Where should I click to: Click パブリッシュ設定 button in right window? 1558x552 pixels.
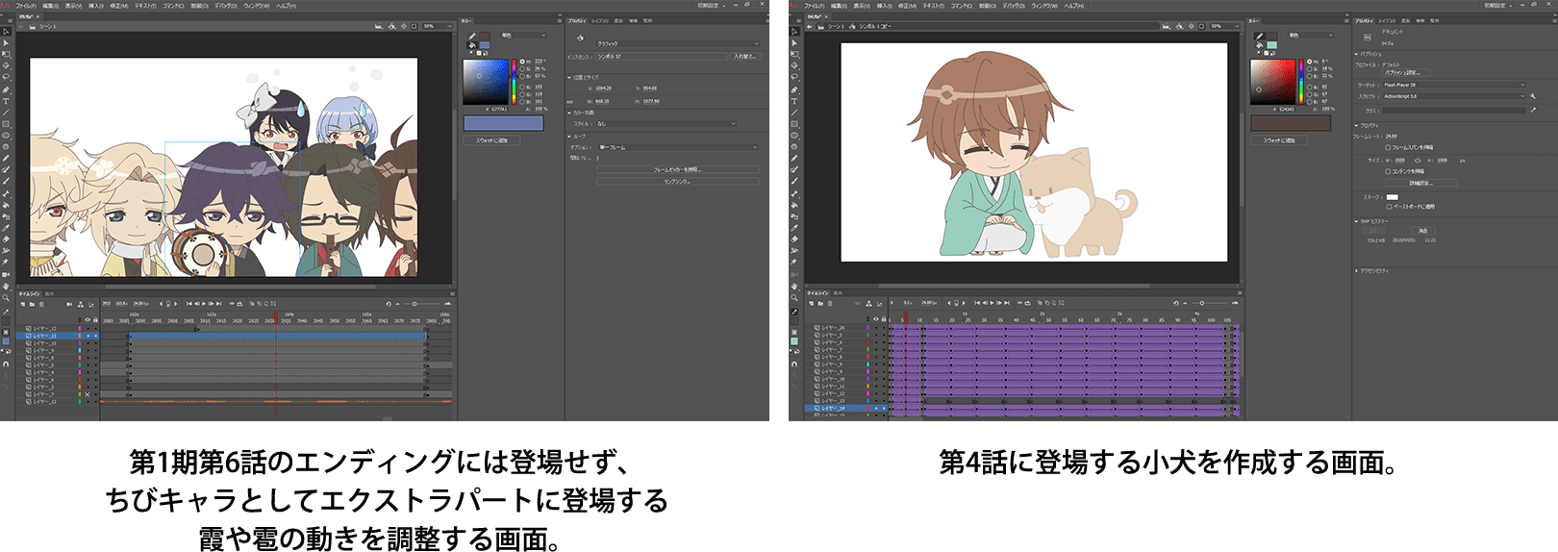click(x=1406, y=72)
